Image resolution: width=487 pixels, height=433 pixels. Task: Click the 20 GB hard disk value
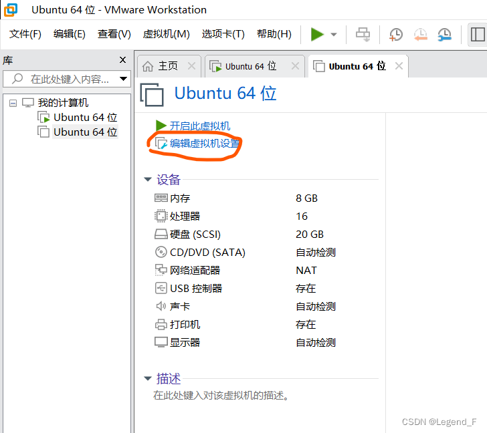[310, 234]
